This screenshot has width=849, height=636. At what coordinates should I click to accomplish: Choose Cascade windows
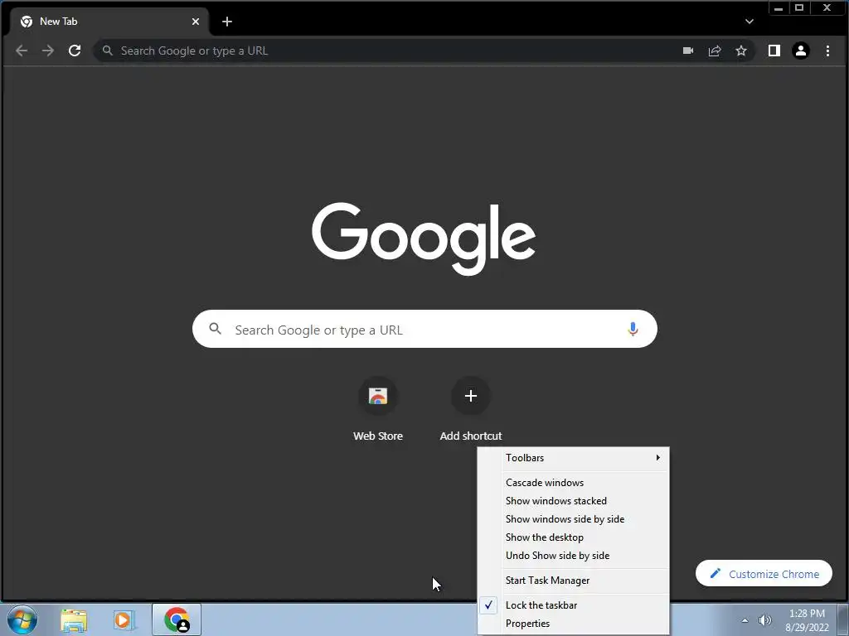(574, 483)
